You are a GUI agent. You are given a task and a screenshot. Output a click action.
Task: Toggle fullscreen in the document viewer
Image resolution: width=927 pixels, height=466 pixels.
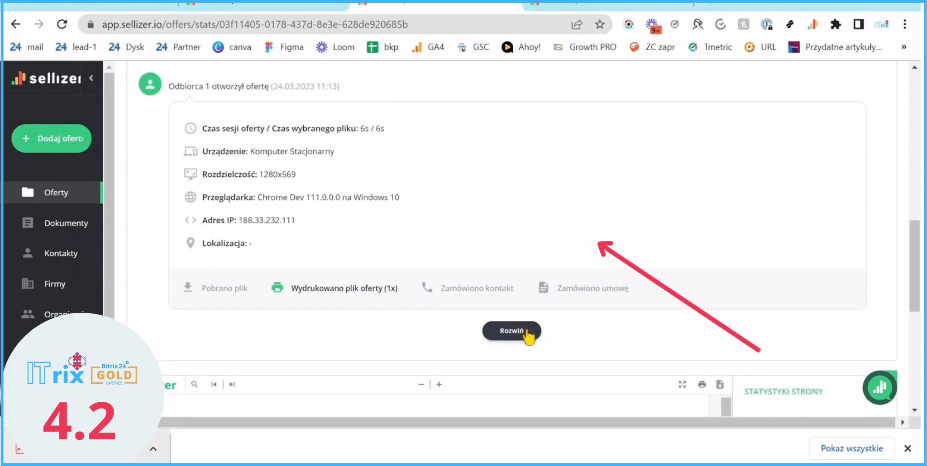(682, 384)
